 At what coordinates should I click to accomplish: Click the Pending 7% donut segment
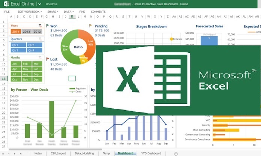[83, 59]
